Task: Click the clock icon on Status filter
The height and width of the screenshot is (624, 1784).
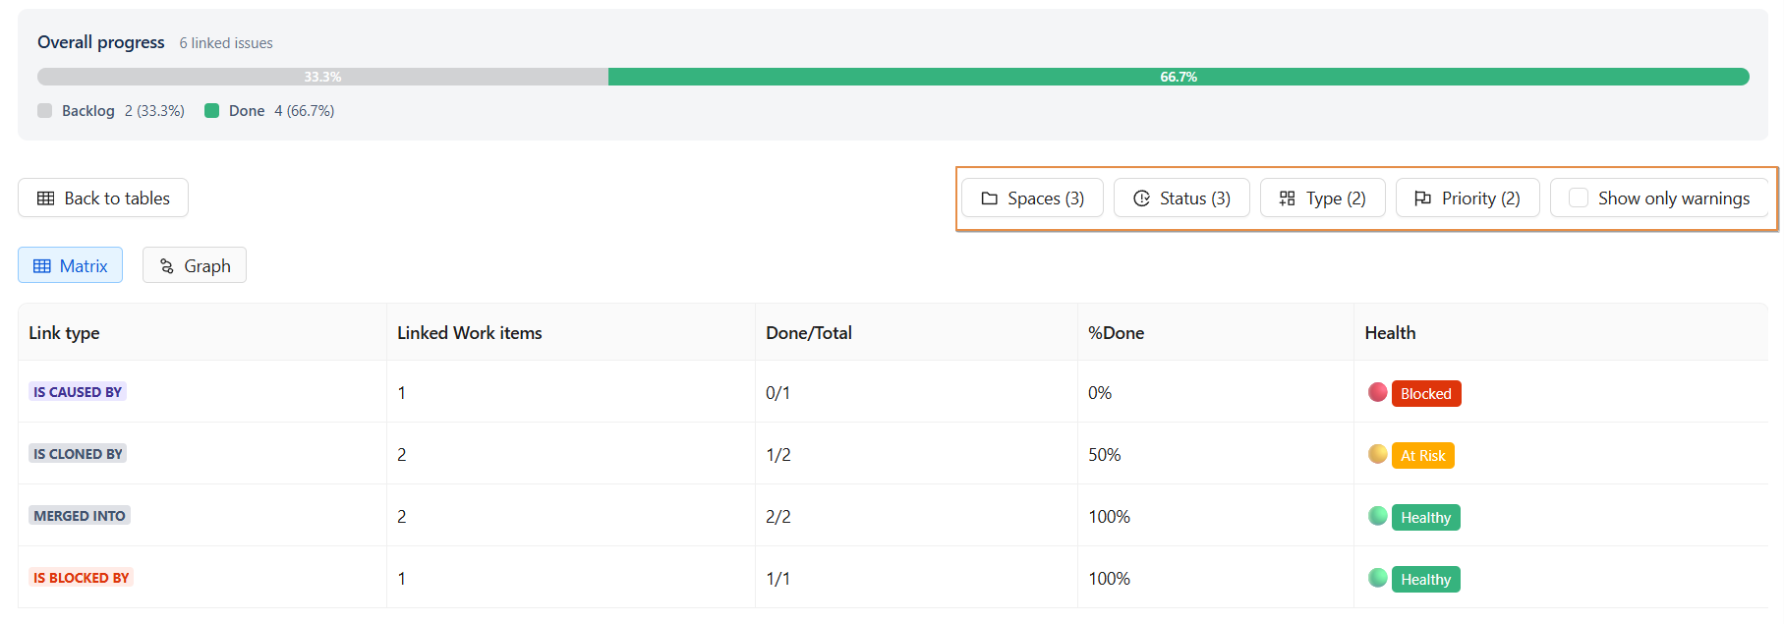Action: point(1141,199)
